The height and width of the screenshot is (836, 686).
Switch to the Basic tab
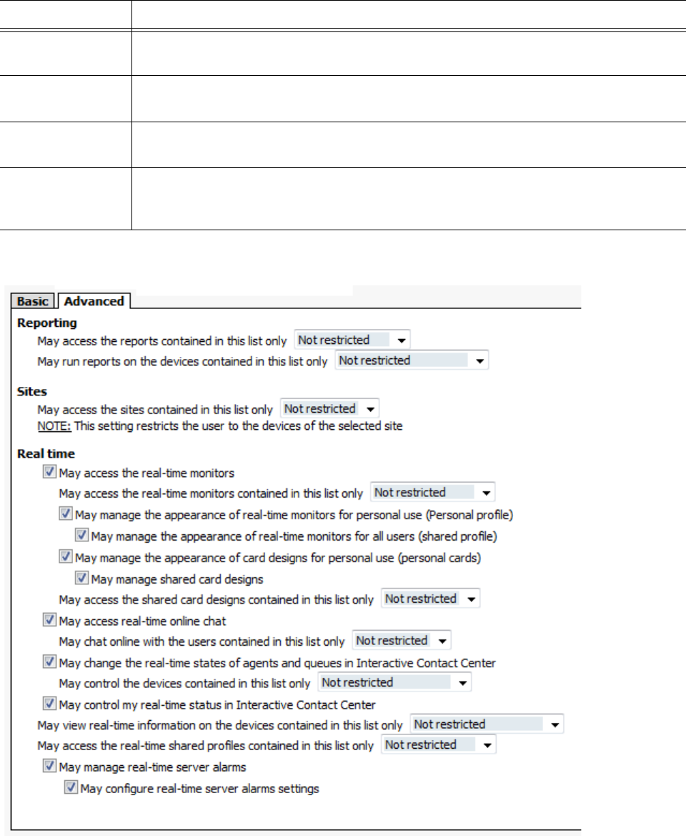33,301
